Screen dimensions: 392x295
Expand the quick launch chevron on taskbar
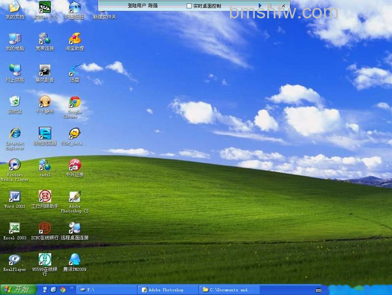(x=71, y=288)
